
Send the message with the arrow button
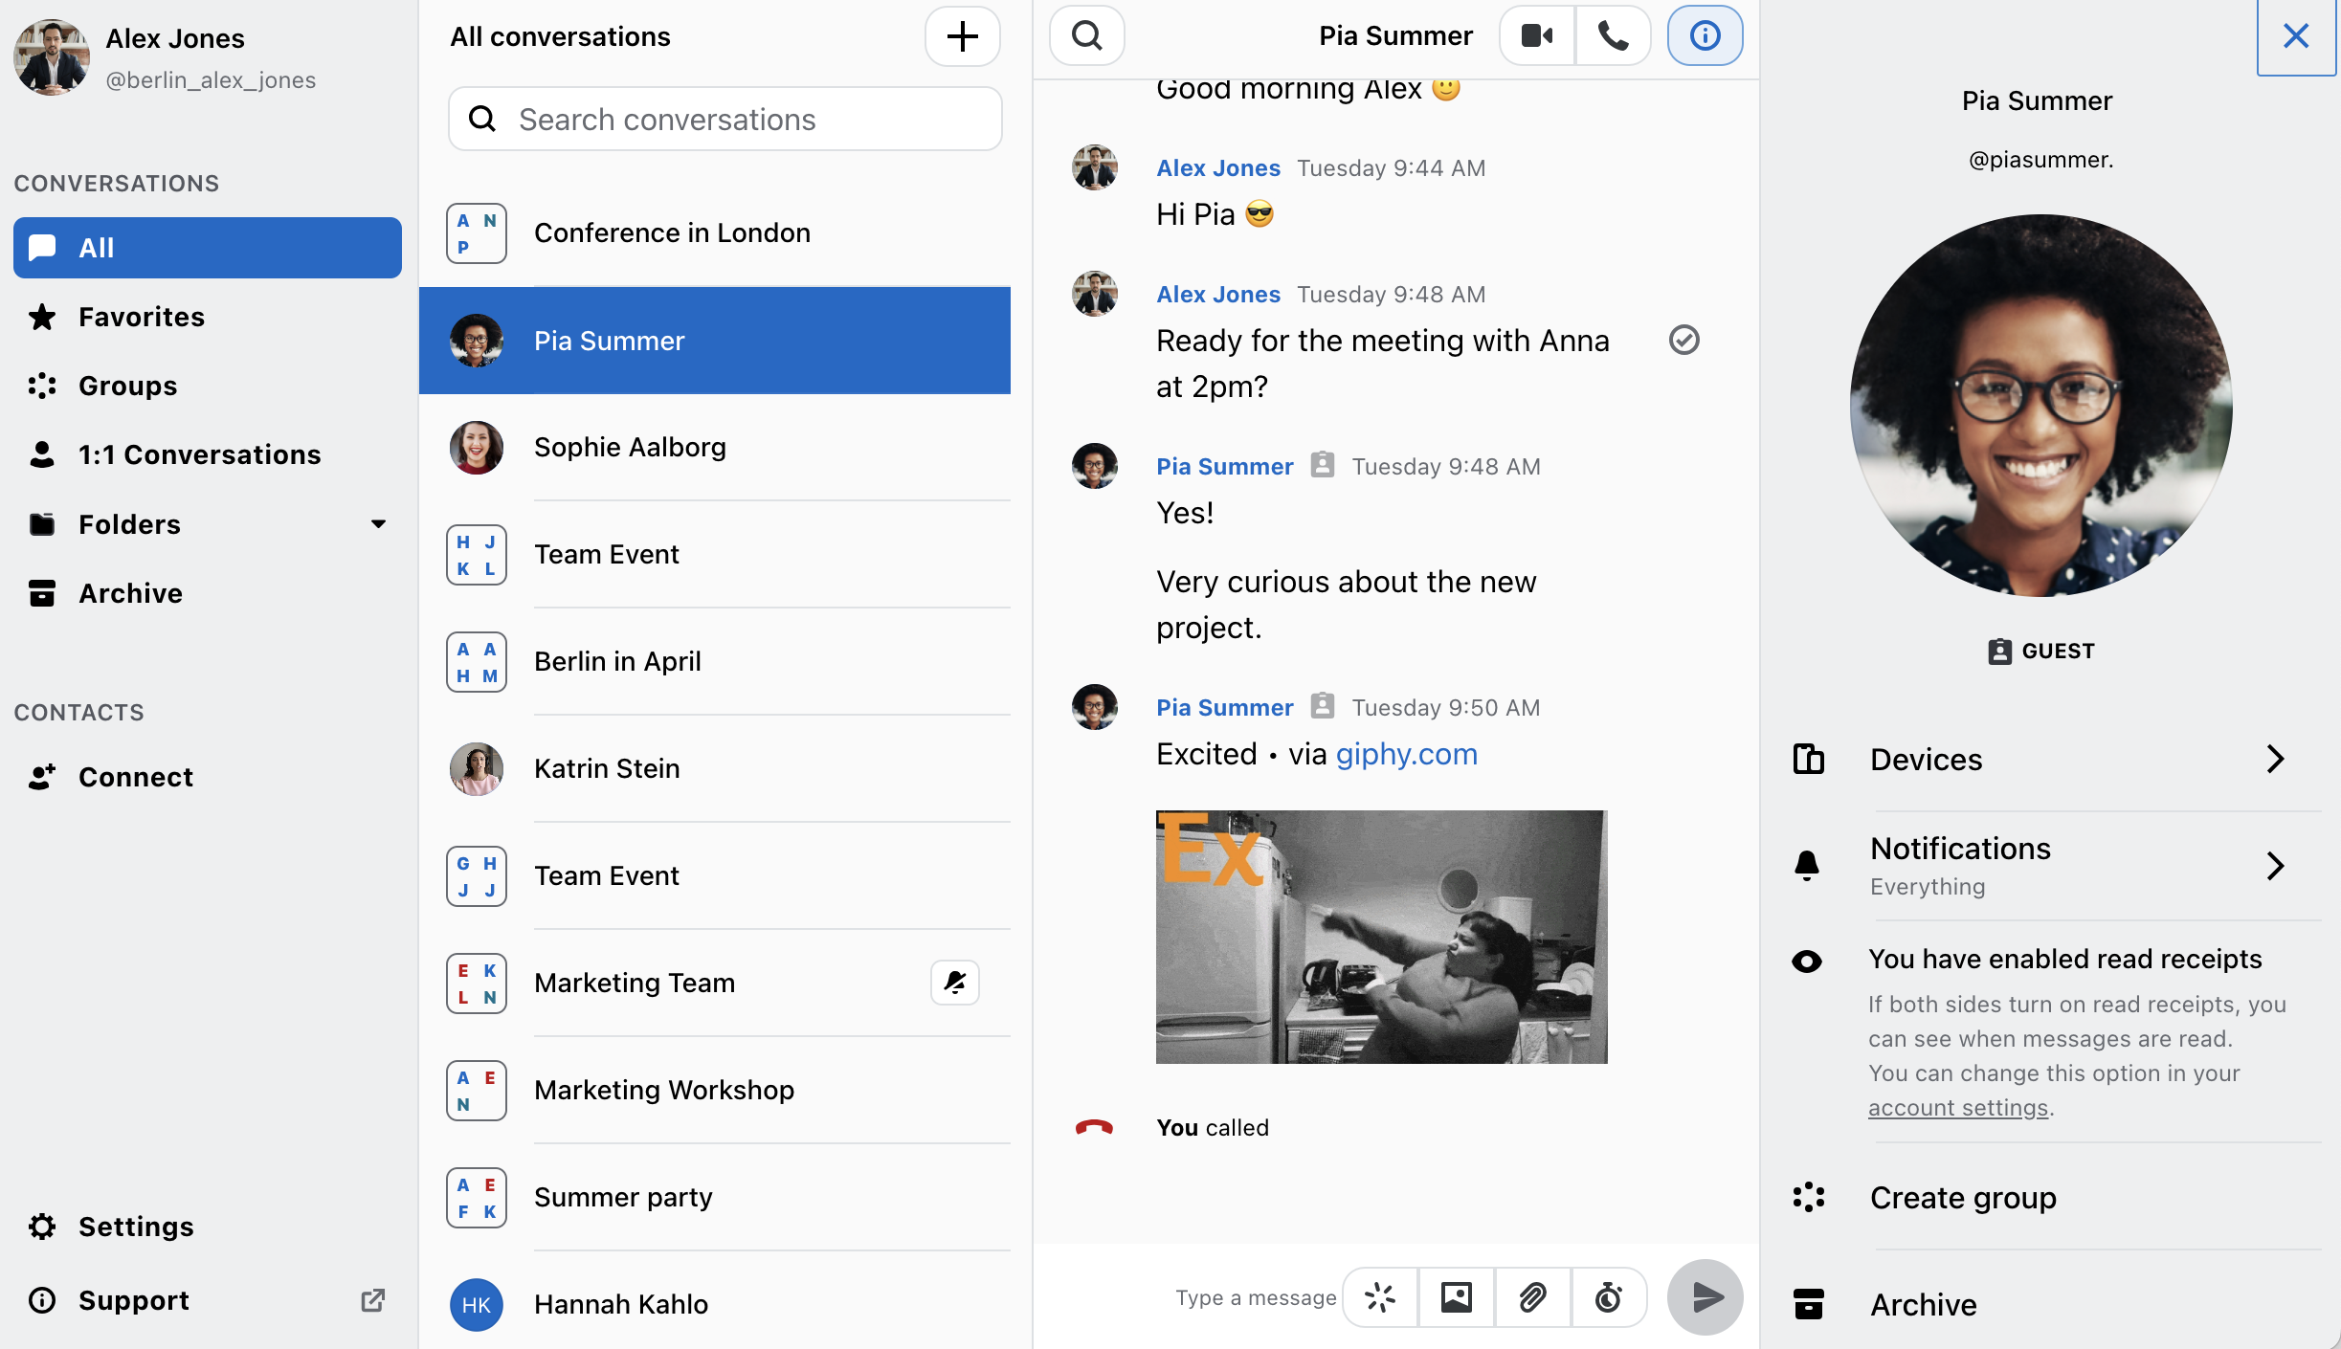click(x=1705, y=1297)
